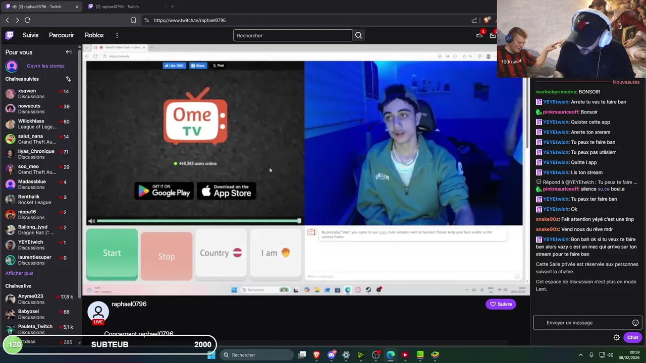Open xsgwen channel in followed list
The height and width of the screenshot is (363, 646).
click(39, 94)
